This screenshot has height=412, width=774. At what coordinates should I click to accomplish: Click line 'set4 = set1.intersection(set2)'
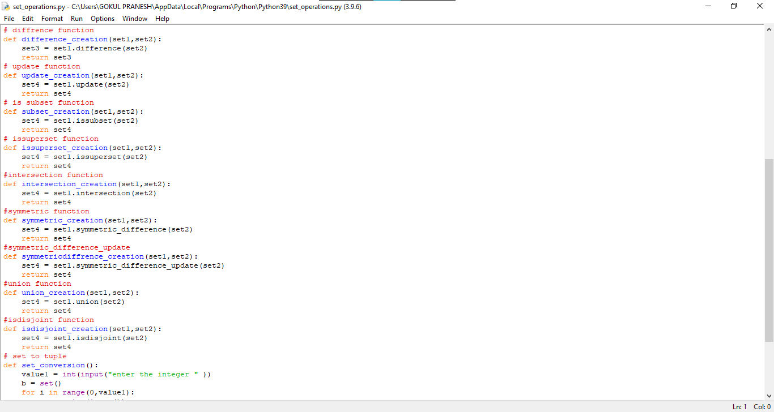pos(89,193)
